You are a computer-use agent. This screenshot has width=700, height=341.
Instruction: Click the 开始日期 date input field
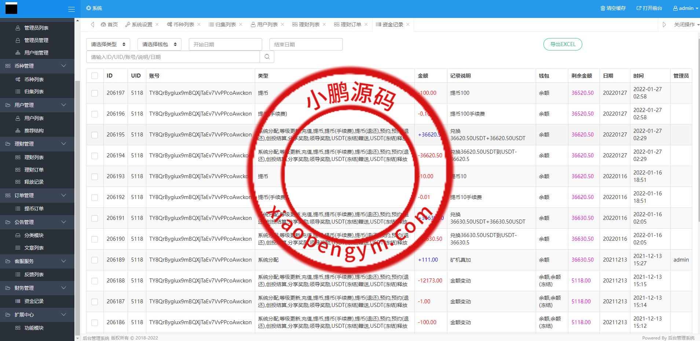225,44
